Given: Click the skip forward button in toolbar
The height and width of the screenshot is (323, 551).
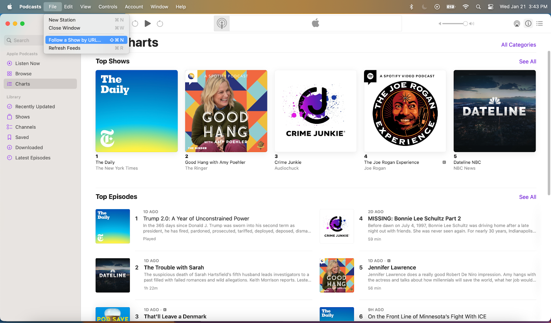Looking at the screenshot, I should tap(160, 23).
